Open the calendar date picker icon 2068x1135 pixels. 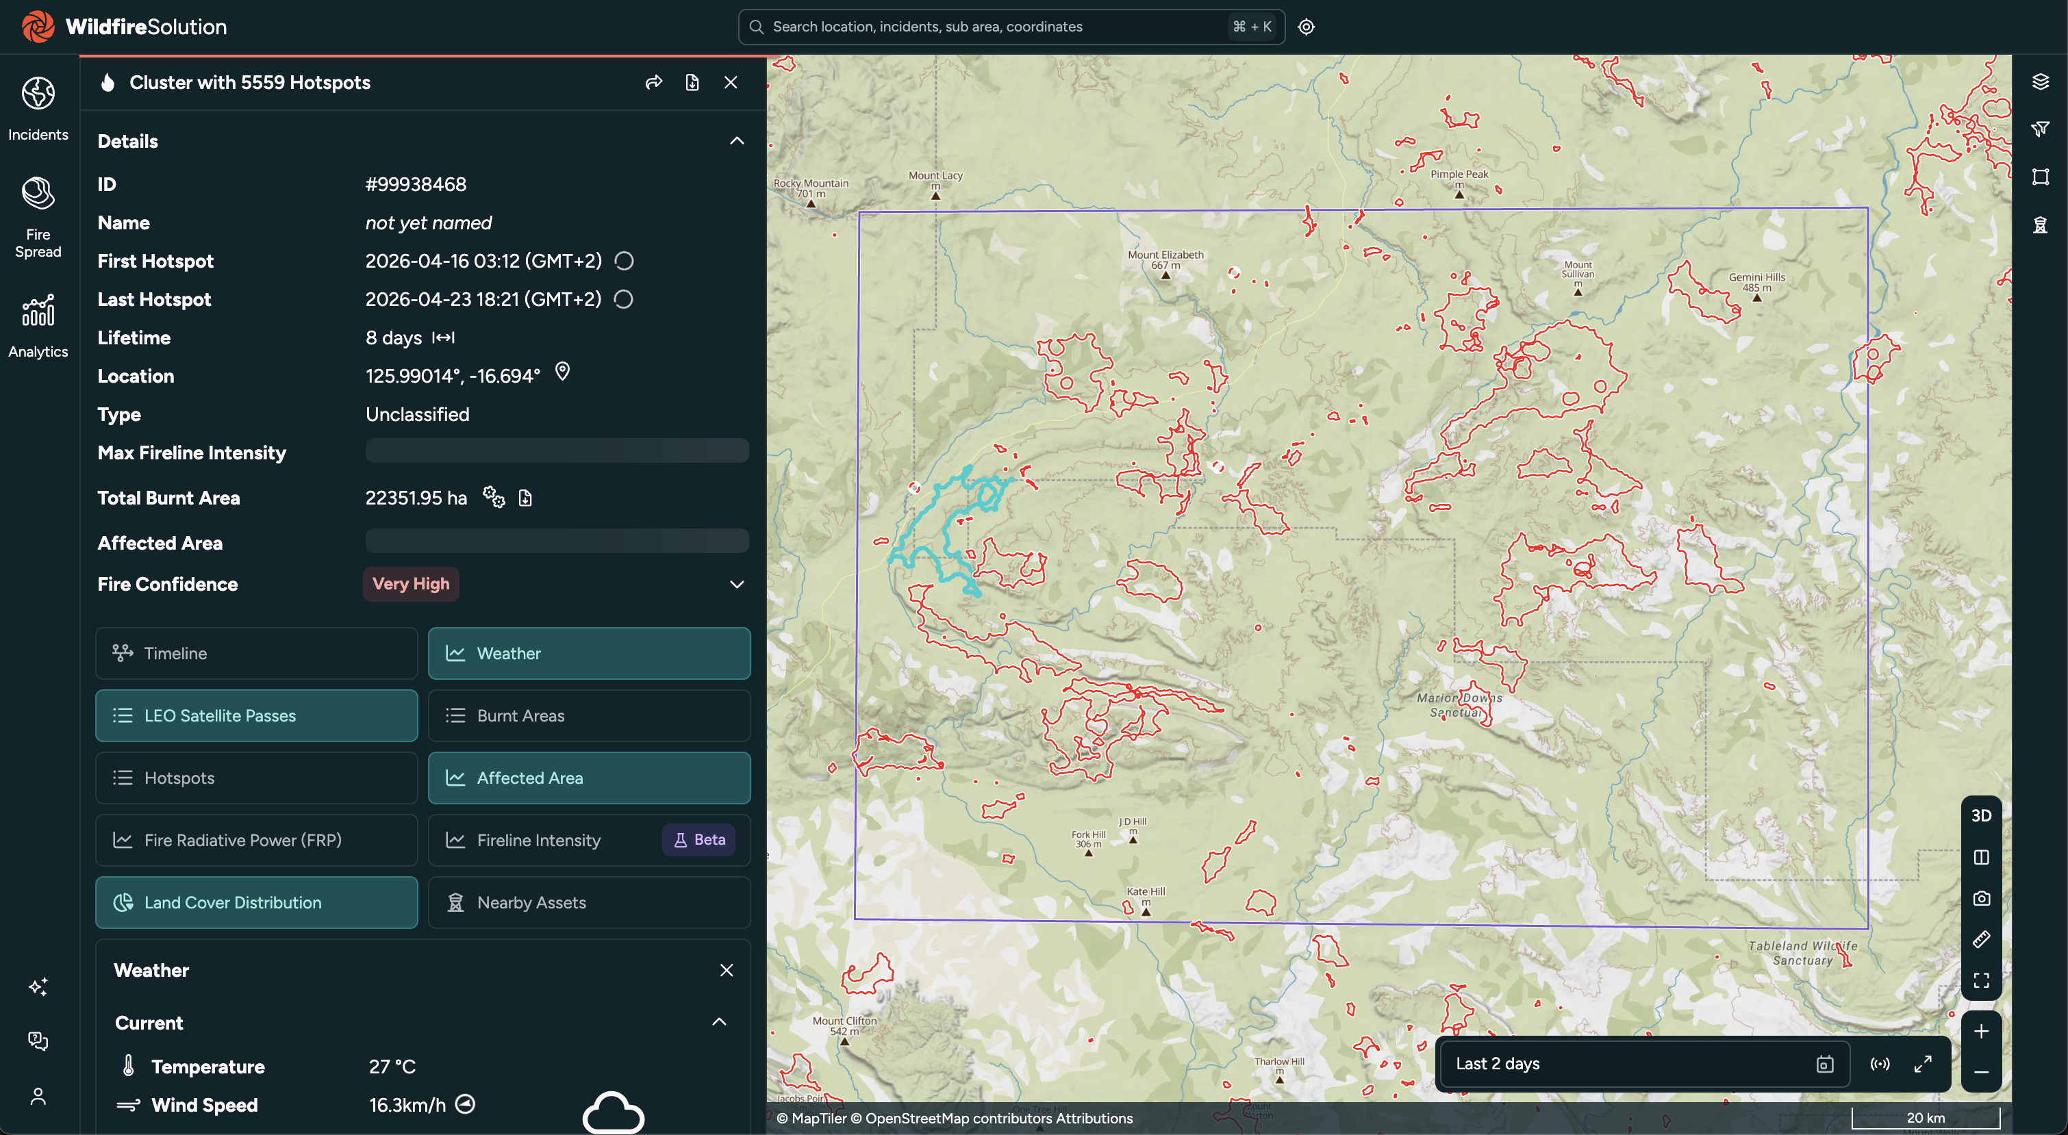(x=1825, y=1064)
